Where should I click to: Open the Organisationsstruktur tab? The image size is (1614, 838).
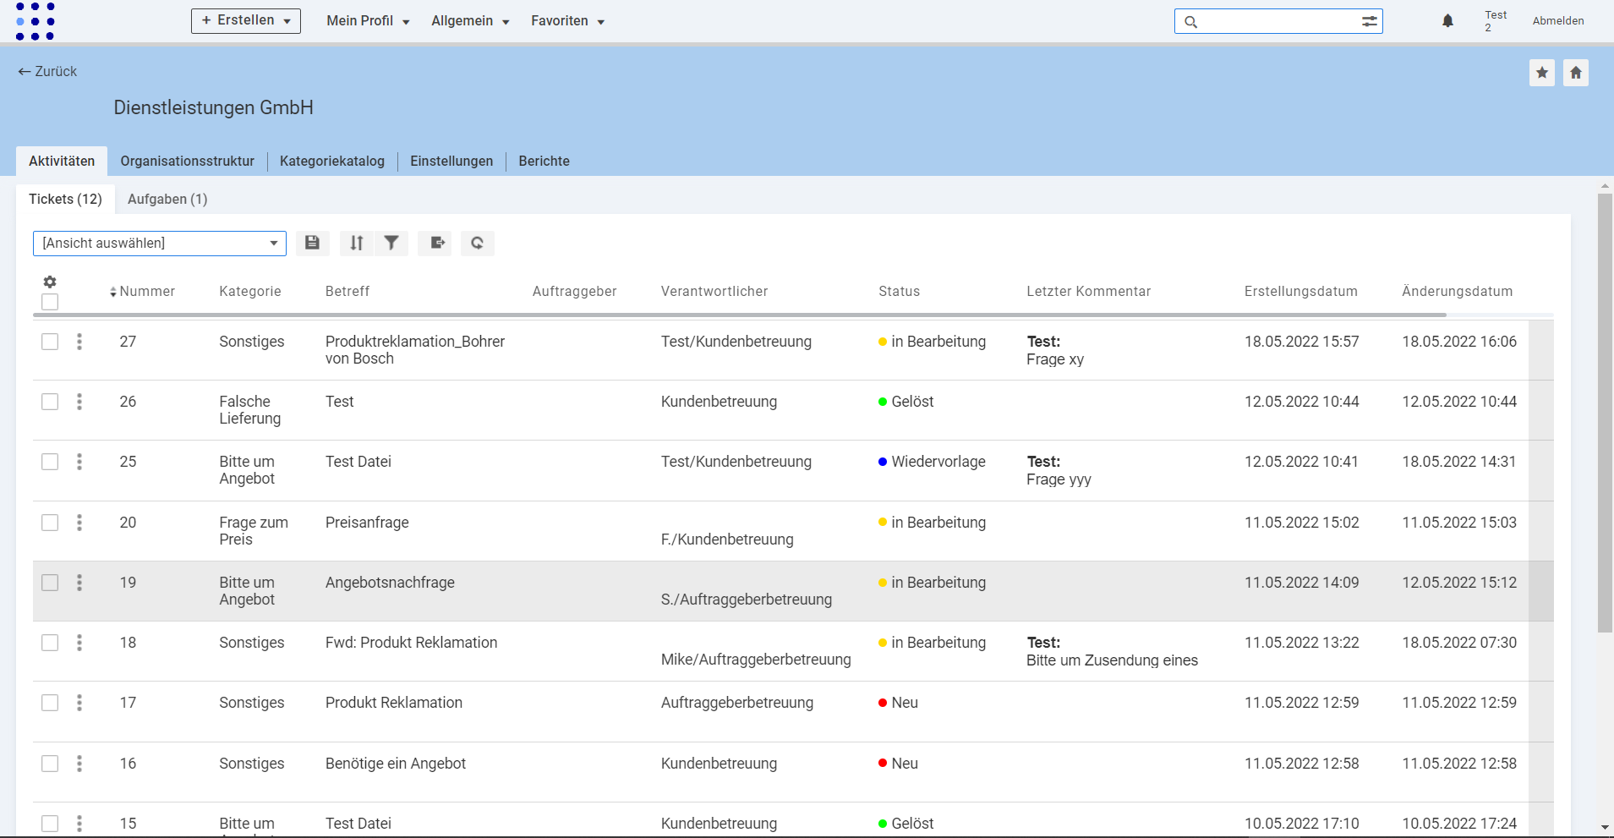(x=187, y=161)
